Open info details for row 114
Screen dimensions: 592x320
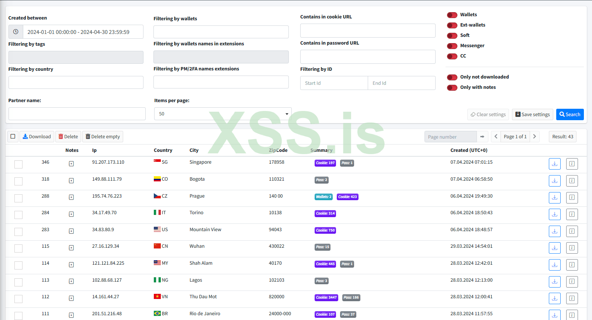(572, 265)
